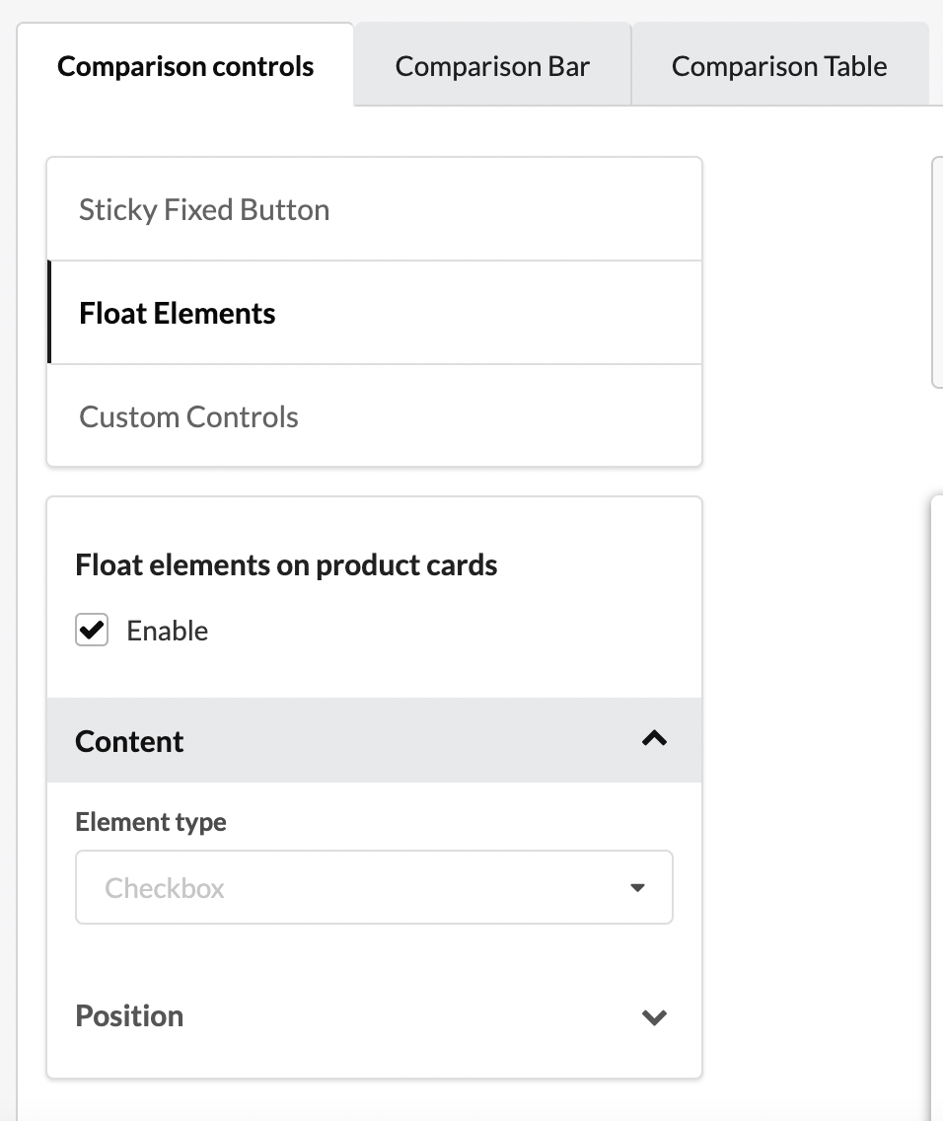Click the 'Float elements on product cards' heading
Viewport: 943px width, 1121px height.
(x=286, y=565)
